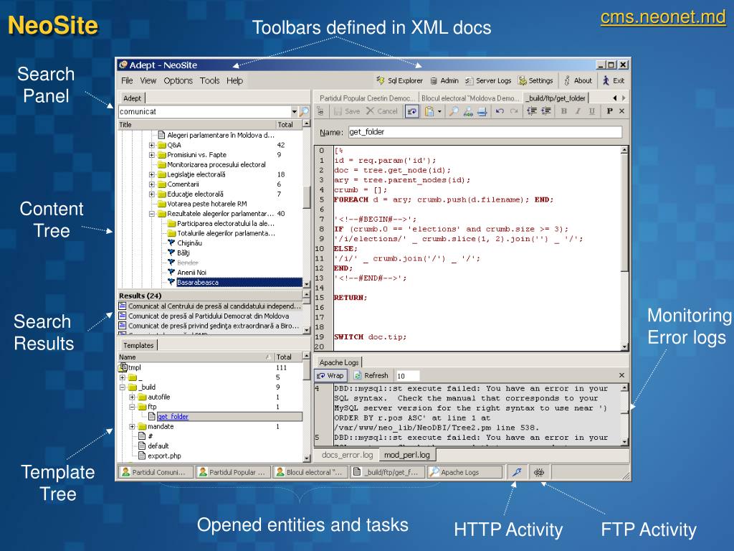
Task: Click the FTP activity status icon
Action: [539, 472]
